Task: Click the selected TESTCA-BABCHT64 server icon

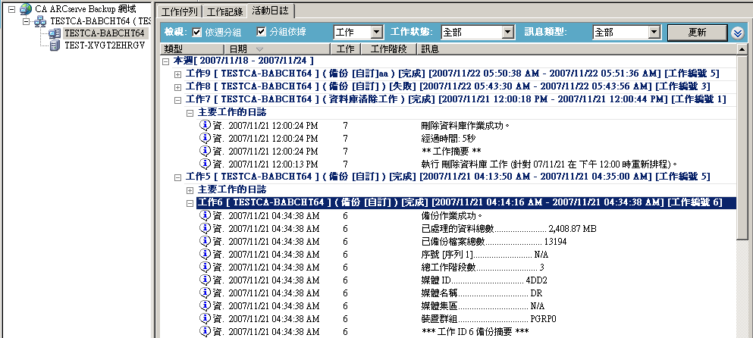Action: (x=55, y=33)
